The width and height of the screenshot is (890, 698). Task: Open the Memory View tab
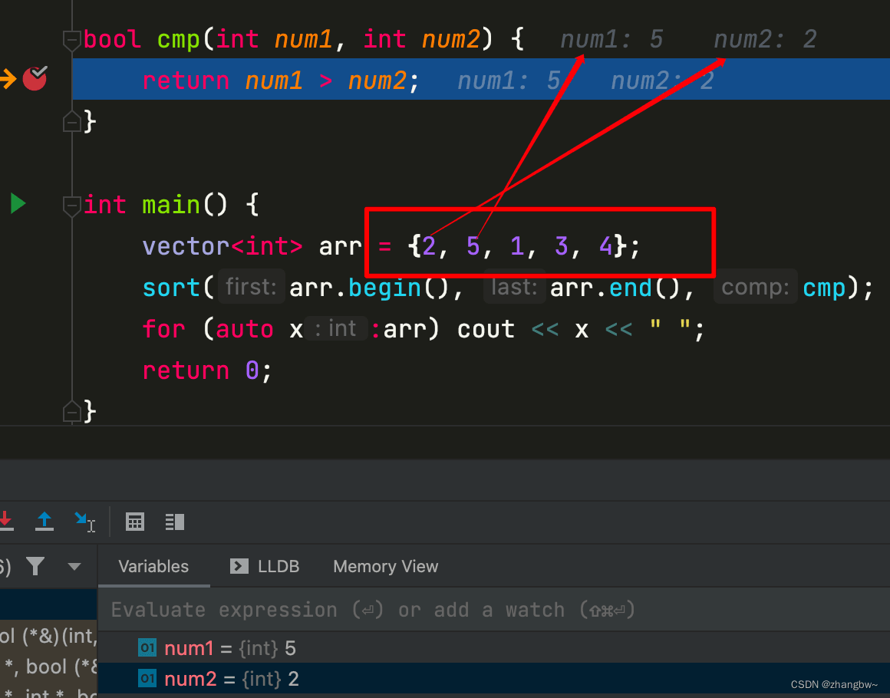pos(385,566)
